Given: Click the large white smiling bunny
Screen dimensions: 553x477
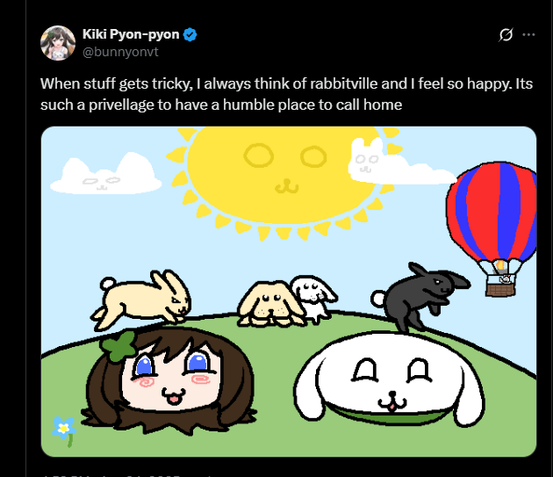Looking at the screenshot, I should [389, 379].
